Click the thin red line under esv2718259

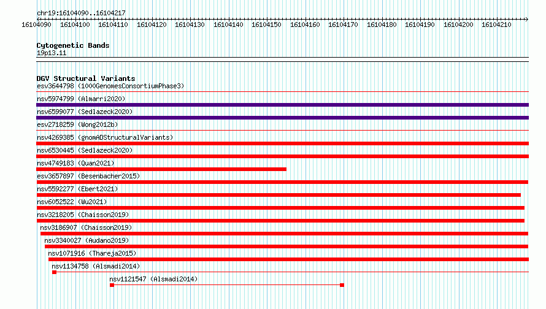(282, 131)
